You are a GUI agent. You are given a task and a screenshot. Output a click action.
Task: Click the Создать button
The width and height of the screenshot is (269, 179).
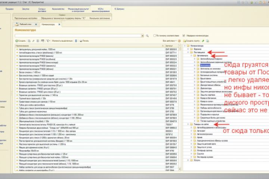tap(21, 41)
